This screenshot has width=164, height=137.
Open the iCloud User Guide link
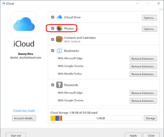pos(24,110)
